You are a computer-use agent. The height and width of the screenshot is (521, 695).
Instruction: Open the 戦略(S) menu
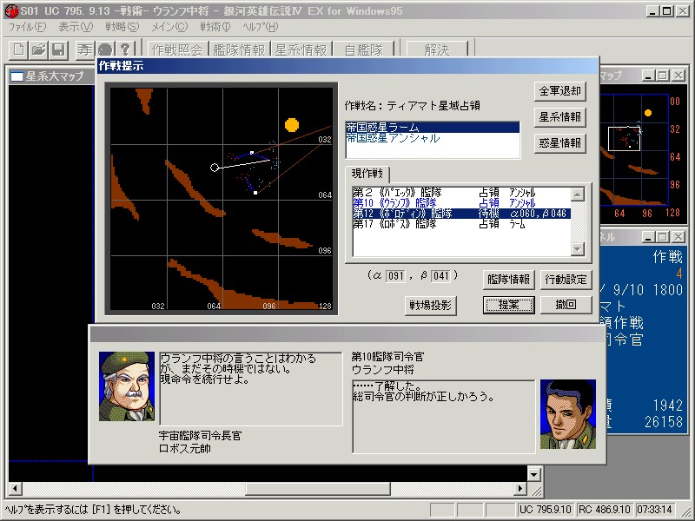pos(122,27)
